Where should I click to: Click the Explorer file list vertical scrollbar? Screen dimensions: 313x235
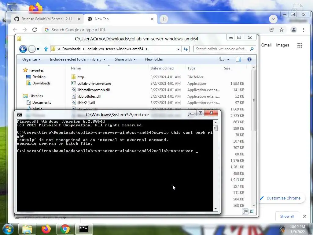coord(254,100)
